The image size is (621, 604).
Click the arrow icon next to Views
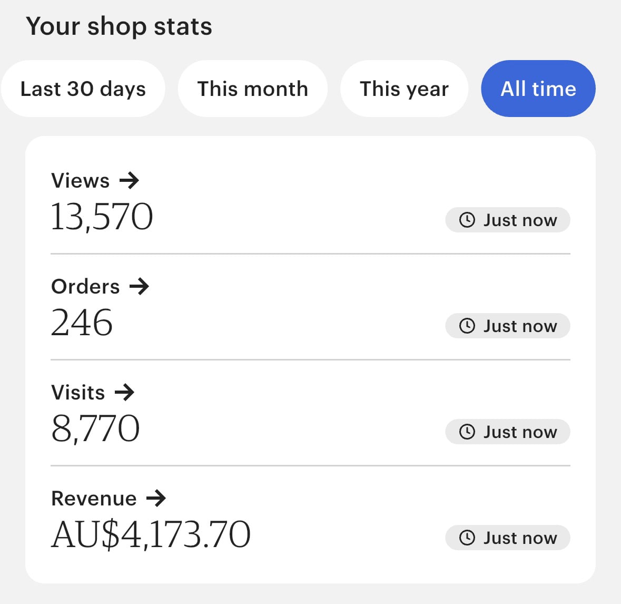pyautogui.click(x=129, y=181)
